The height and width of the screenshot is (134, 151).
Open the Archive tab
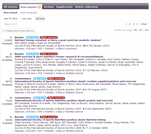tap(49, 7)
